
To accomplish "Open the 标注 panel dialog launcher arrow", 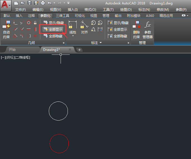I will [128, 43].
